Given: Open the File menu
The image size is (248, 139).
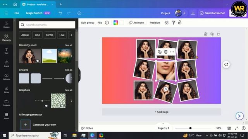Looking at the screenshot, I should click(x=17, y=13).
